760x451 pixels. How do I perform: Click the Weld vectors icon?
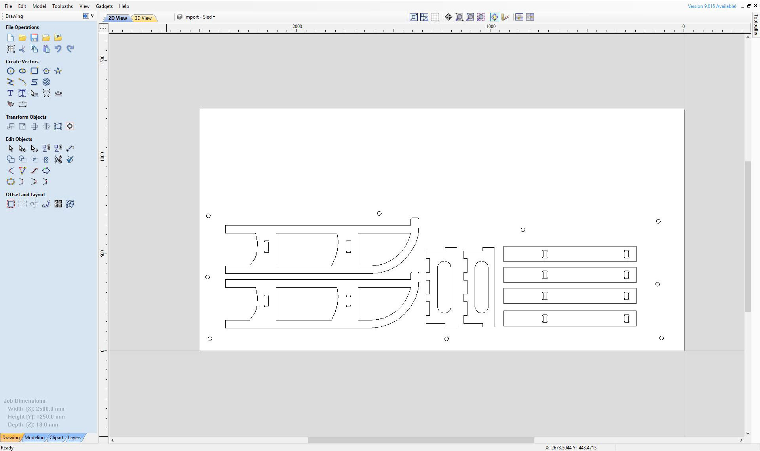tap(11, 159)
